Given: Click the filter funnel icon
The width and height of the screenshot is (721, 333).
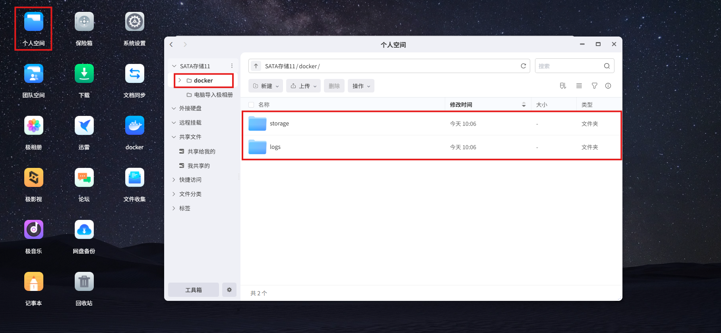Looking at the screenshot, I should (594, 86).
